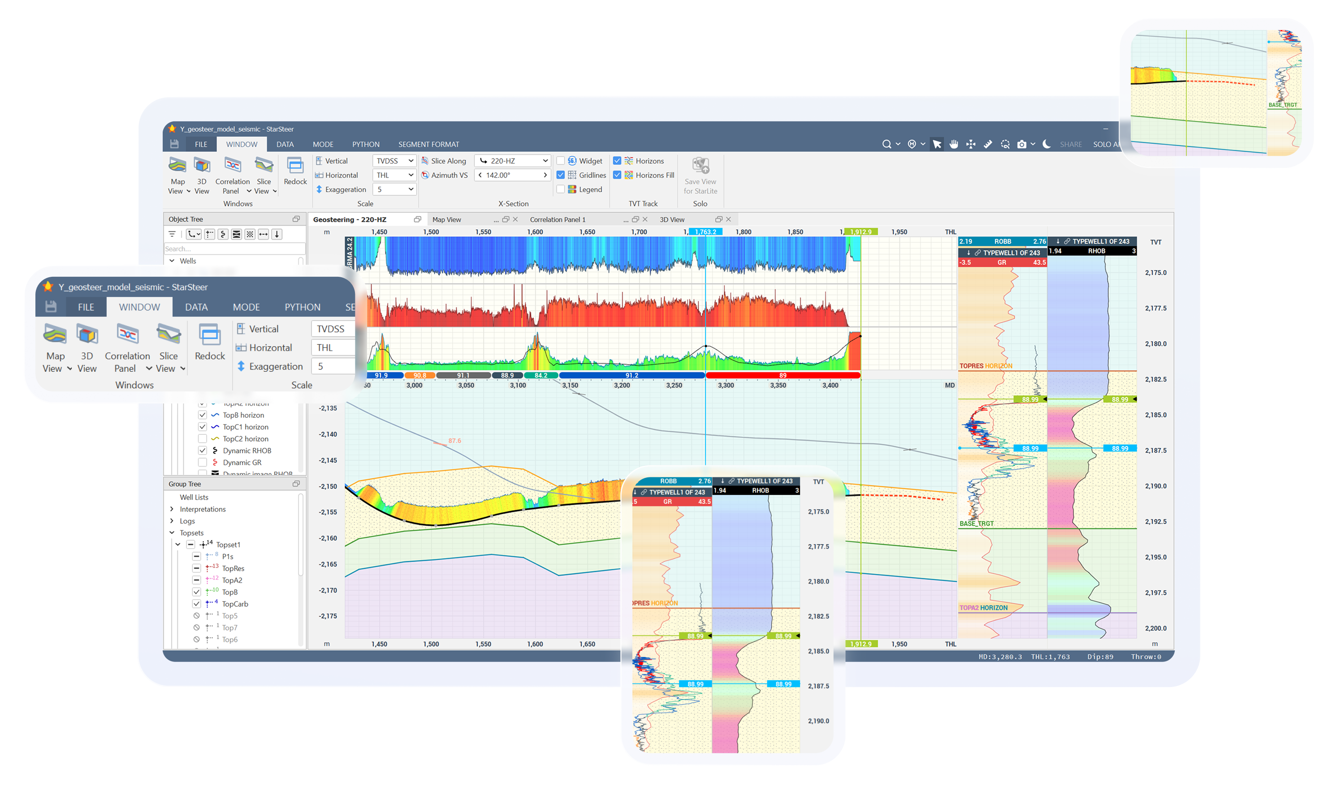Switch to the 3D View tab
This screenshot has height=786, width=1332.
point(671,219)
